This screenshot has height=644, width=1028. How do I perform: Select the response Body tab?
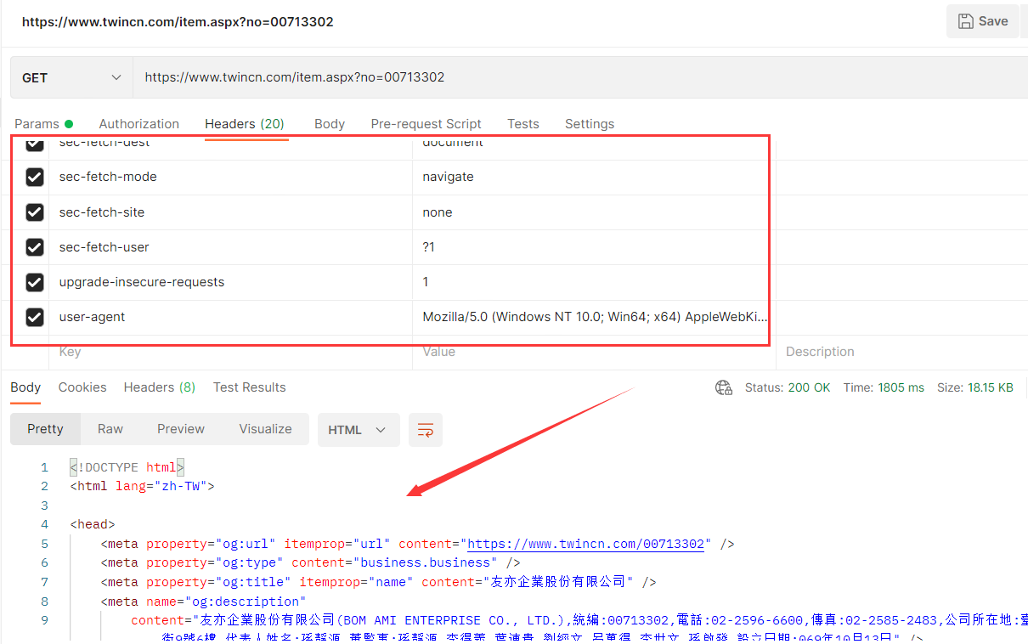pyautogui.click(x=25, y=387)
